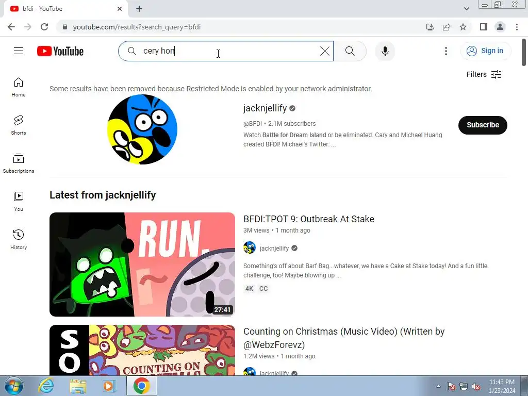The image size is (528, 396).
Task: Open Chrome three-dot menu
Action: [517, 27]
